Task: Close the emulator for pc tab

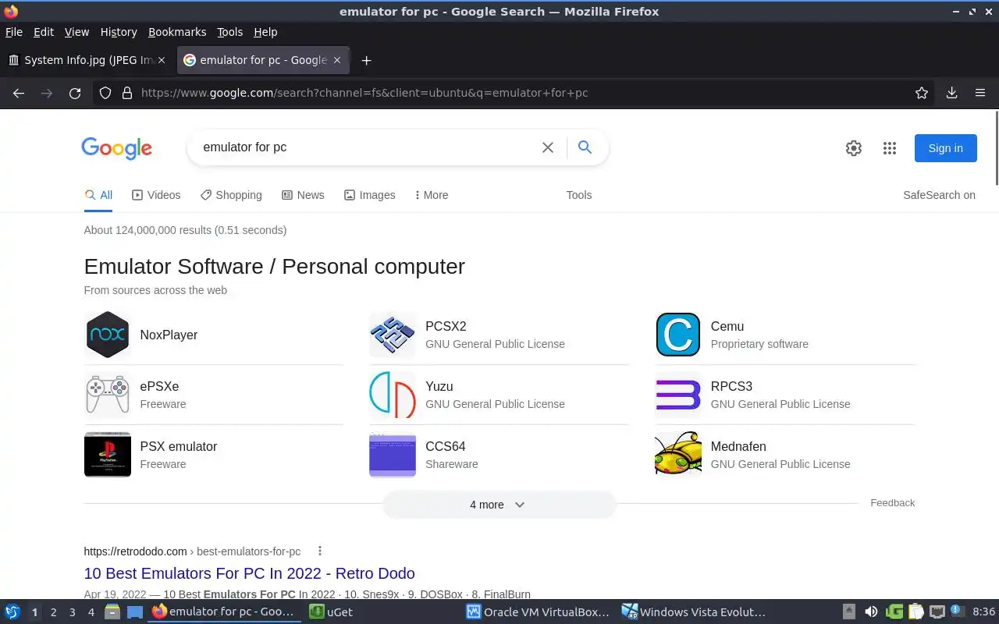Action: [337, 60]
